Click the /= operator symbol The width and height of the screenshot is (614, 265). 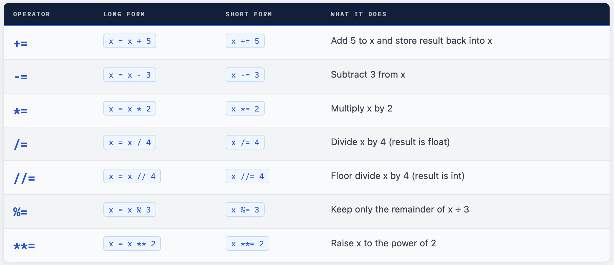click(21, 145)
